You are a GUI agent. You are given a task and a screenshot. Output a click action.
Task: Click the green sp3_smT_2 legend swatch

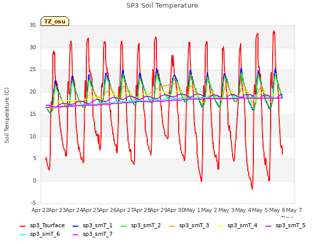tap(124, 226)
